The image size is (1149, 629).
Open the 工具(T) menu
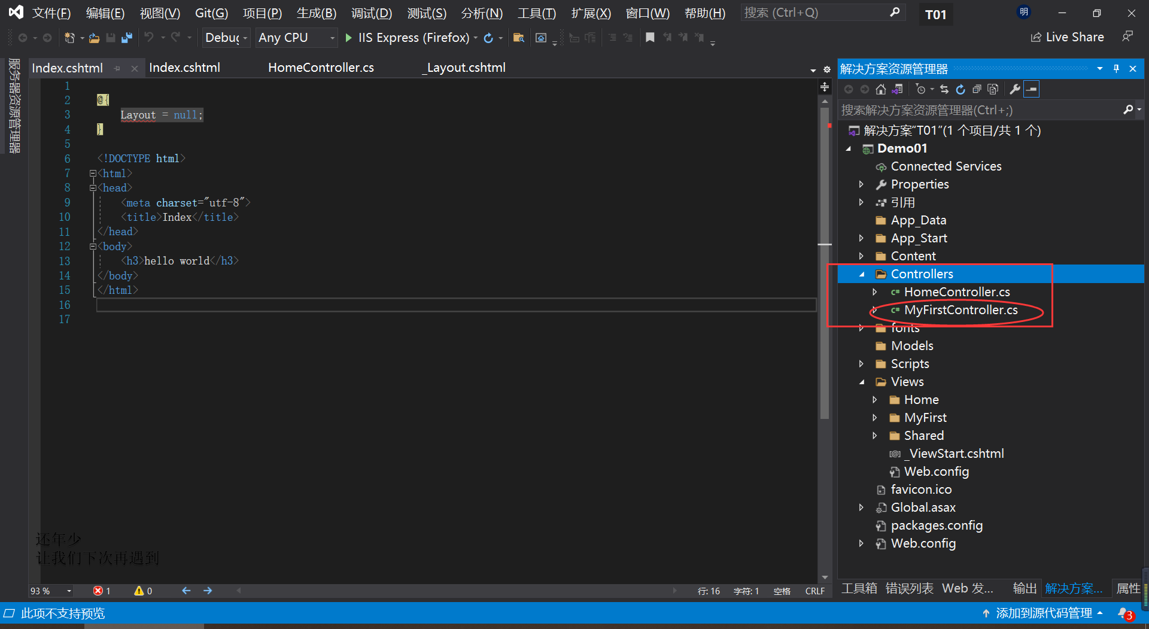tap(536, 13)
